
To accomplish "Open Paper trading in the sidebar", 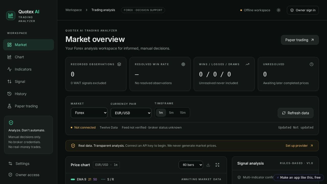I will point(28,106).
